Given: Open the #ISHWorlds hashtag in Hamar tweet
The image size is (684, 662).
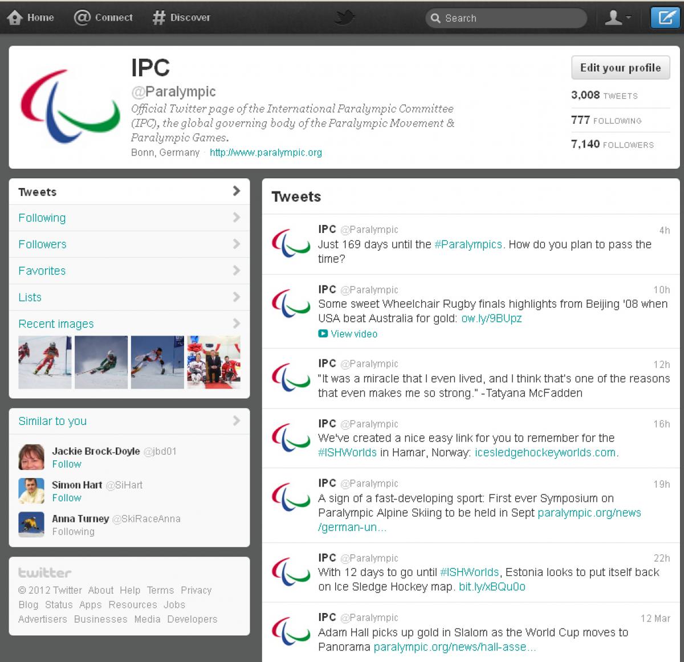Looking at the screenshot, I should tap(347, 452).
